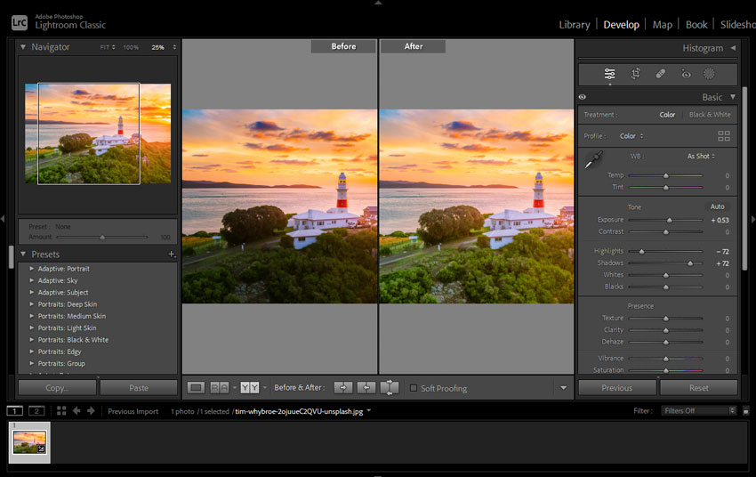
Task: Click the Copy... button
Action: coord(58,388)
